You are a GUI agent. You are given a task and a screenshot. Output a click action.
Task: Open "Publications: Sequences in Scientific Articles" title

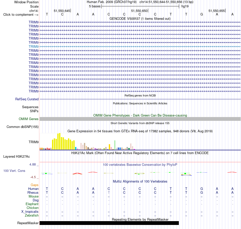140,103
